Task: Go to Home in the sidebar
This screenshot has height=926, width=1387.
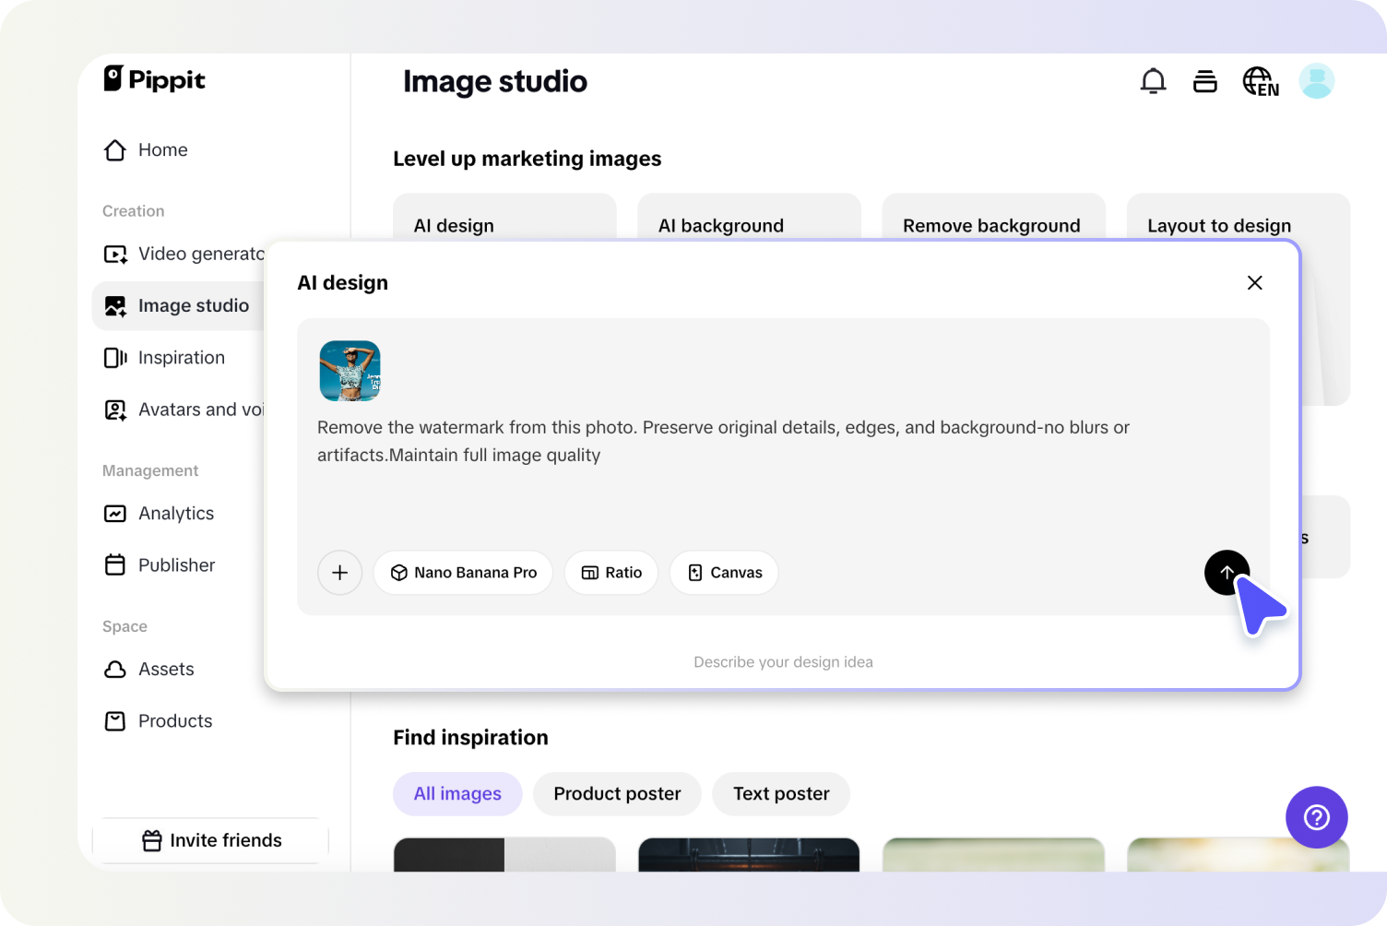Action: tap(162, 150)
